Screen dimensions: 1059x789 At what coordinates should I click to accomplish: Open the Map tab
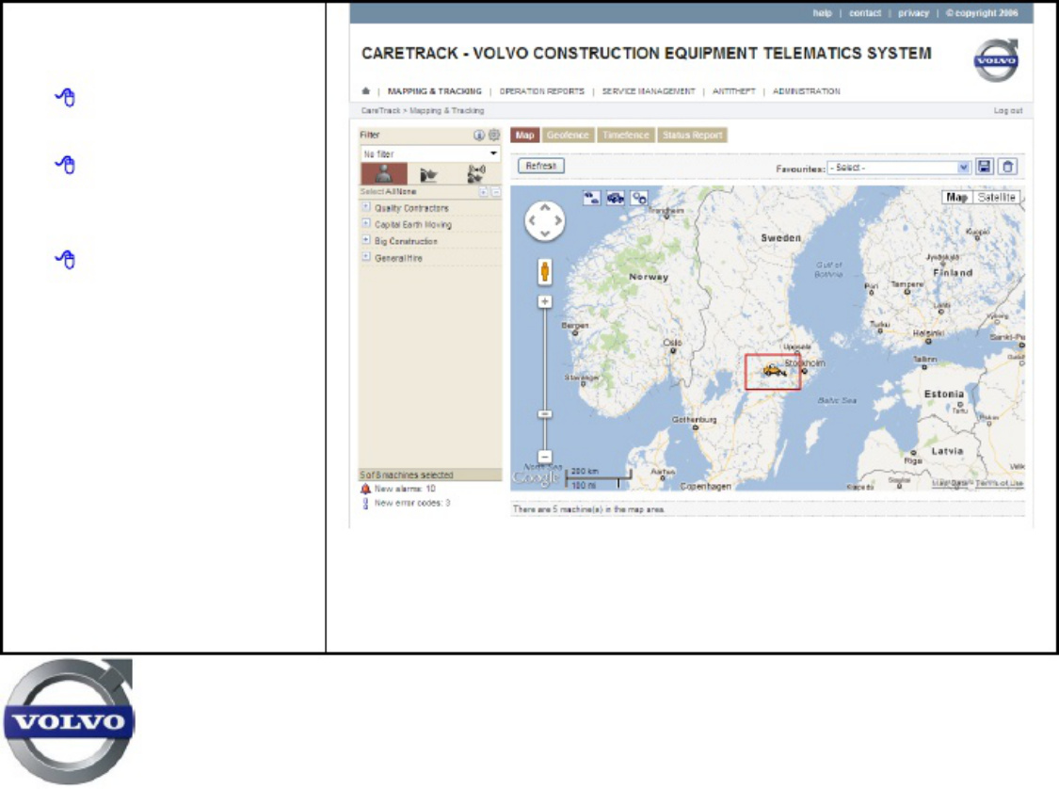click(524, 135)
